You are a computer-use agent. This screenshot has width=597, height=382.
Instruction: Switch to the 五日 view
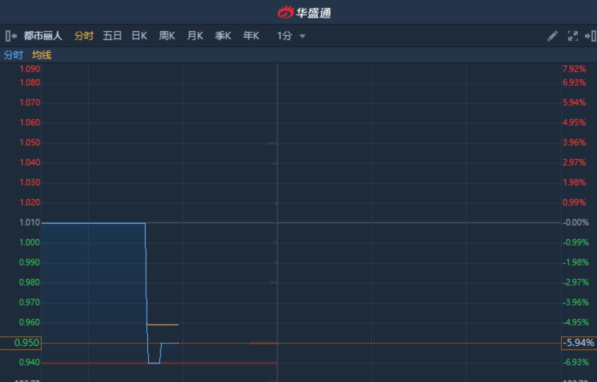pos(112,36)
